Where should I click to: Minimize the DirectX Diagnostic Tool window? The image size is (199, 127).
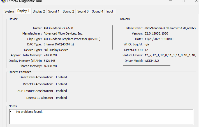(x=171, y=1)
